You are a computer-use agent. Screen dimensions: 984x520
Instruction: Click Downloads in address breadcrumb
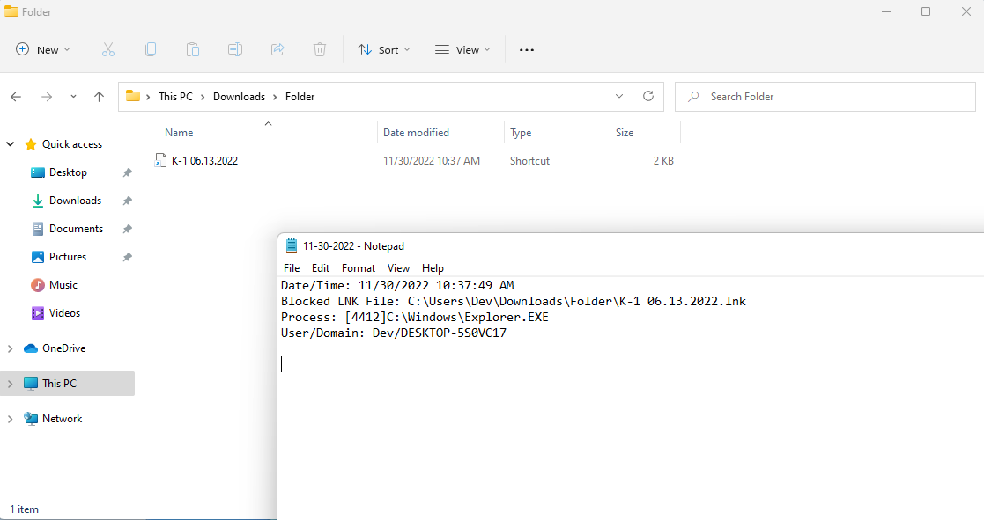239,97
